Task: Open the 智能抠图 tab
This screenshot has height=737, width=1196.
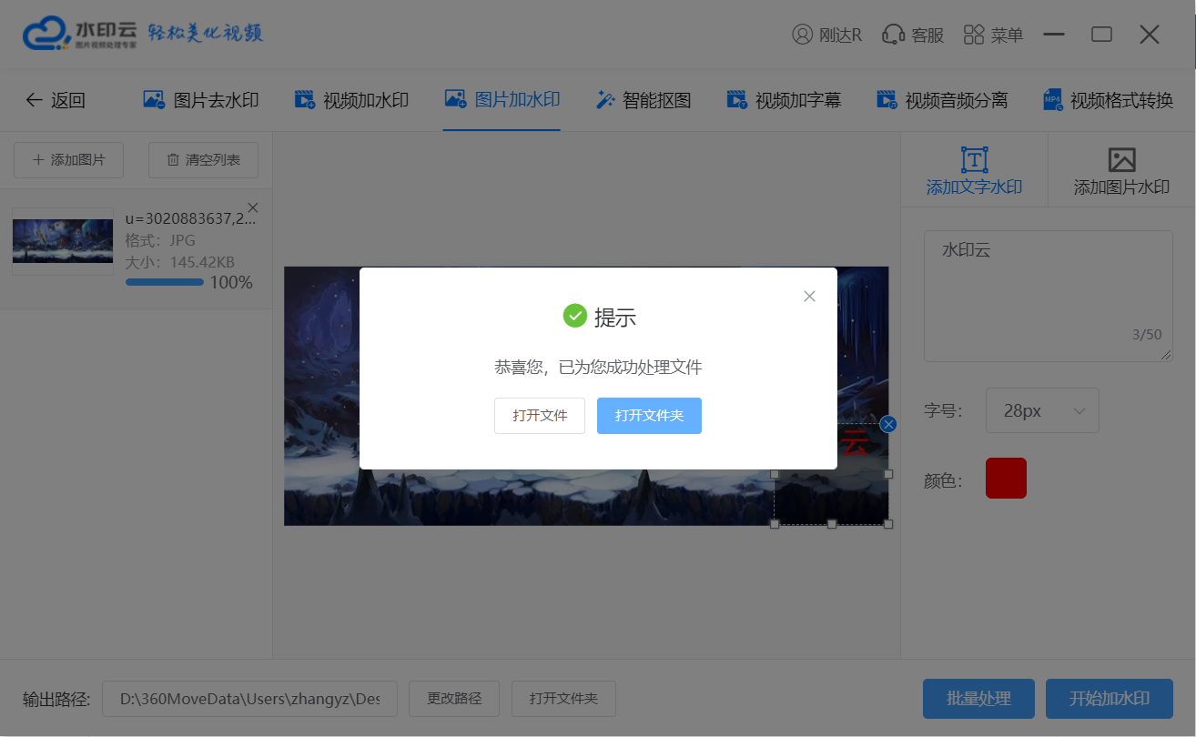Action: (644, 100)
